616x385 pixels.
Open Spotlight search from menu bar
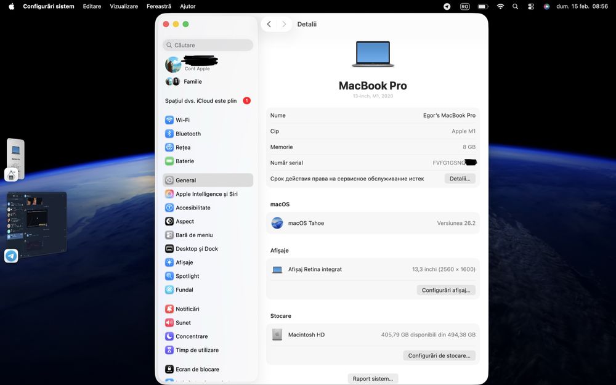[x=515, y=6]
